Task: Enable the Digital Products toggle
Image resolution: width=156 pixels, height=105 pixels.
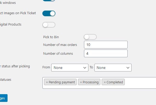Action: [49, 25]
